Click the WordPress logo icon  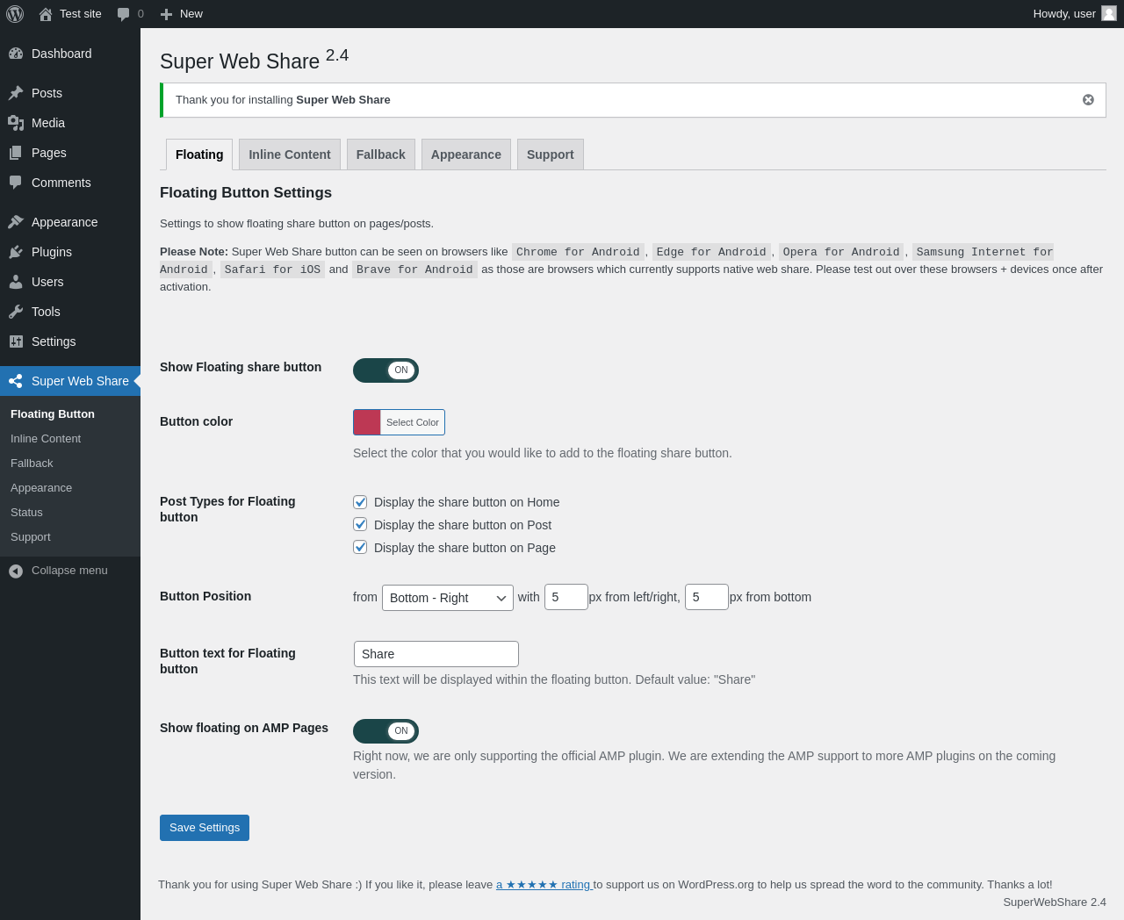[15, 14]
